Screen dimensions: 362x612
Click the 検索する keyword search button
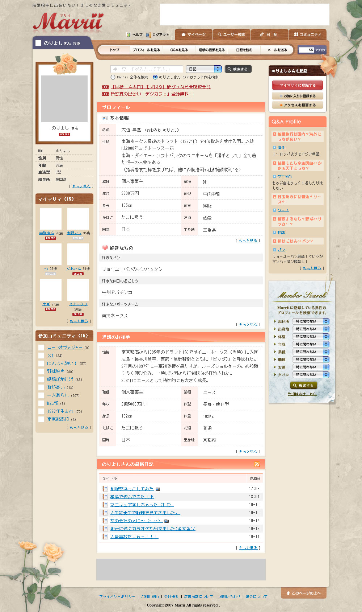tap(238, 69)
